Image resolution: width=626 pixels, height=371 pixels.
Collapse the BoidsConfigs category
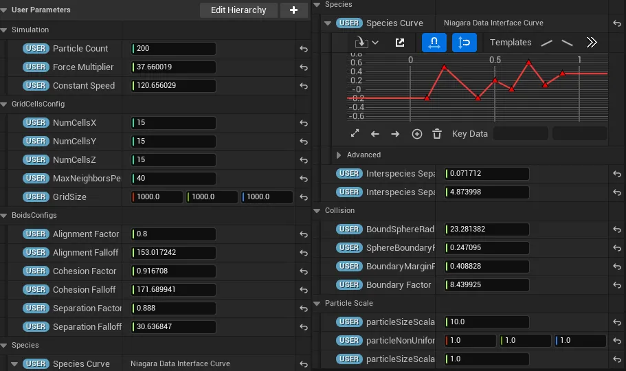coord(4,216)
